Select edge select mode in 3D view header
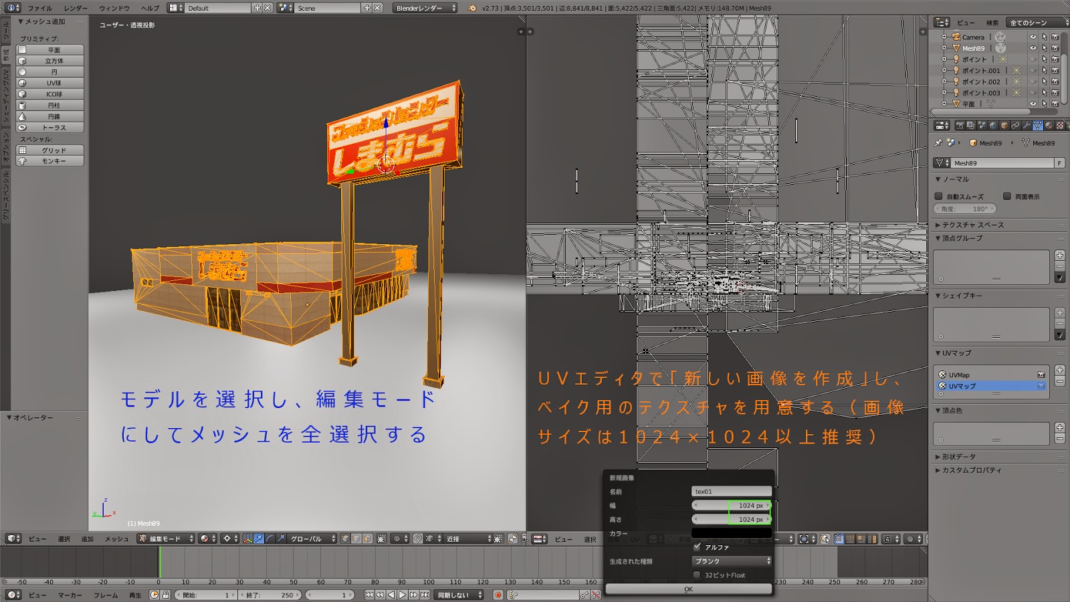This screenshot has height=602, width=1070. tap(356, 538)
